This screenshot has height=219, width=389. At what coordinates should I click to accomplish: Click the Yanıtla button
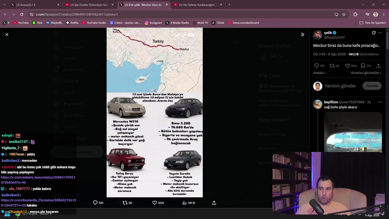372,86
